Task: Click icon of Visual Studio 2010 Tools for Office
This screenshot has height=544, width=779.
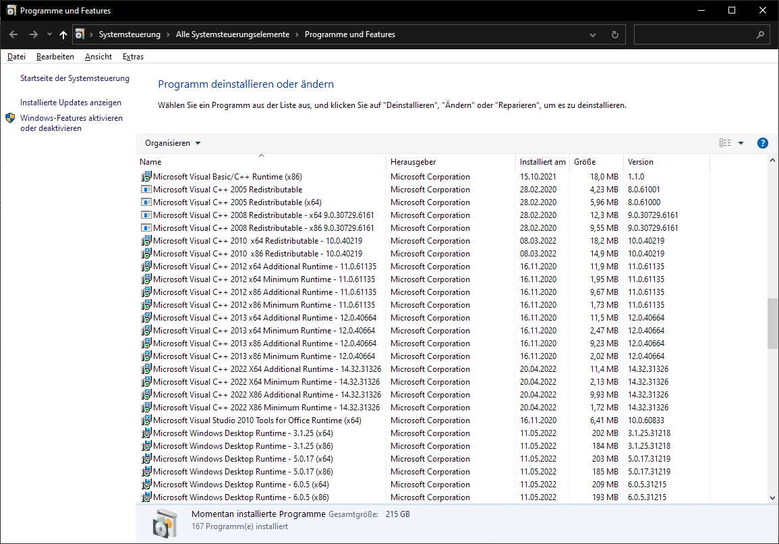Action: 146,420
